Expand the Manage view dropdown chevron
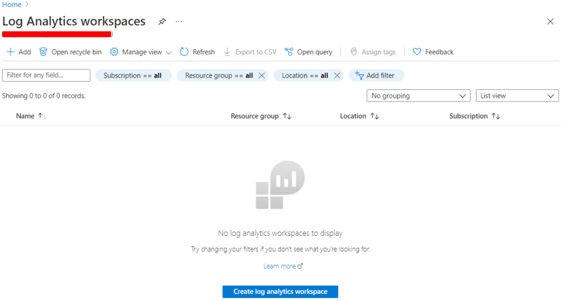The width and height of the screenshot is (561, 301). [169, 53]
